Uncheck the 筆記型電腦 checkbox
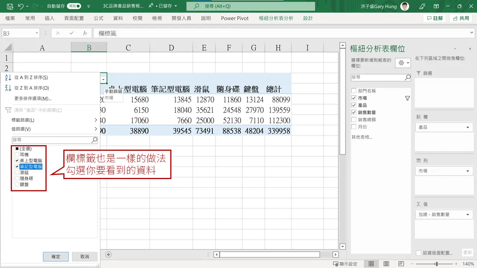The height and width of the screenshot is (268, 477). (17, 166)
